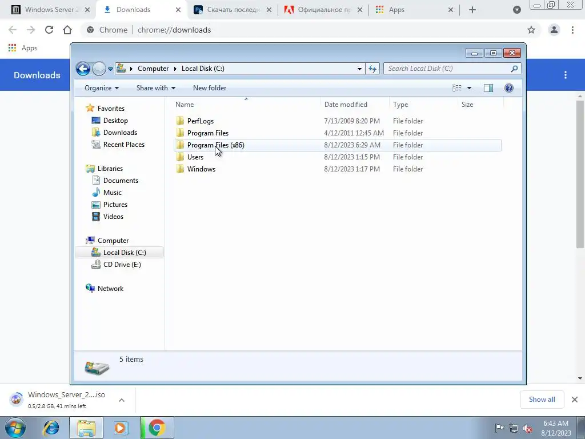This screenshot has width=585, height=439.
Task: Expand the iso download item options chevron
Action: click(x=122, y=400)
